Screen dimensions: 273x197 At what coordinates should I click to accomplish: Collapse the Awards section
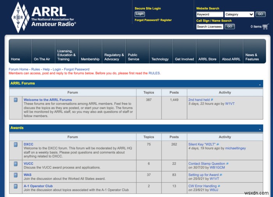pyautogui.click(x=260, y=129)
